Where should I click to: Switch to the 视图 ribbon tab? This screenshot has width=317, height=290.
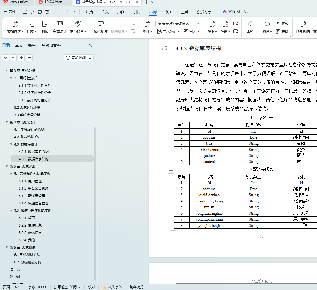[x=169, y=12]
